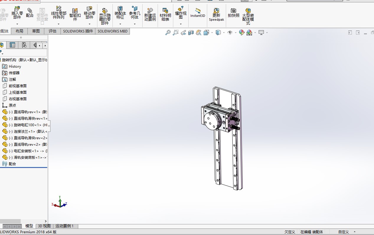
Task: Open 线性零部件阵列 (Linear Component Pattern) tool
Action: tap(59, 13)
